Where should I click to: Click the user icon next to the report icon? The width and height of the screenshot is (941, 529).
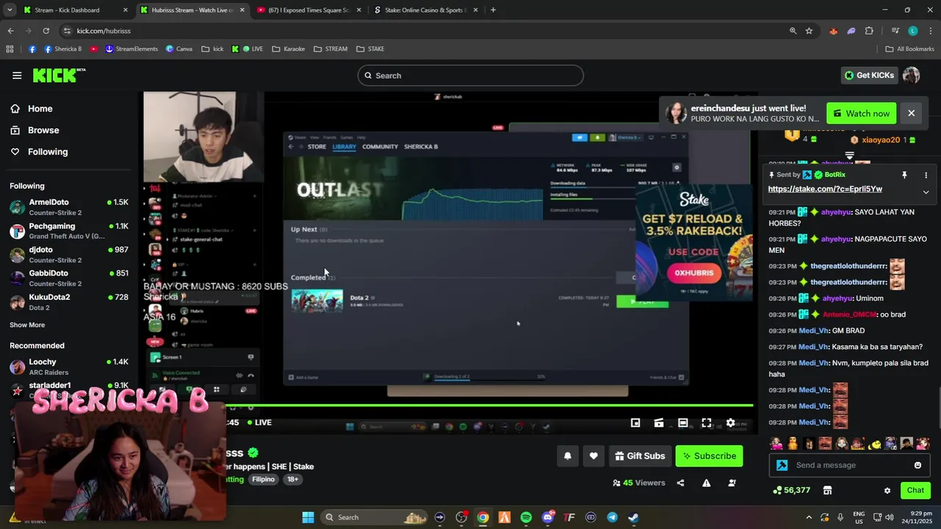pos(731,483)
